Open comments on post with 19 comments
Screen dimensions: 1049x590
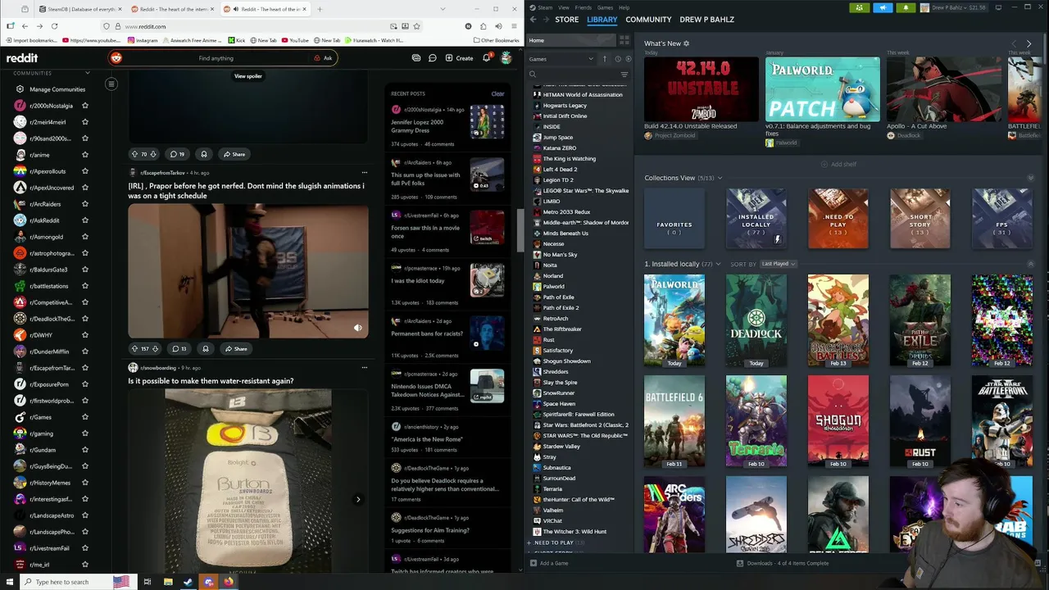coord(177,154)
